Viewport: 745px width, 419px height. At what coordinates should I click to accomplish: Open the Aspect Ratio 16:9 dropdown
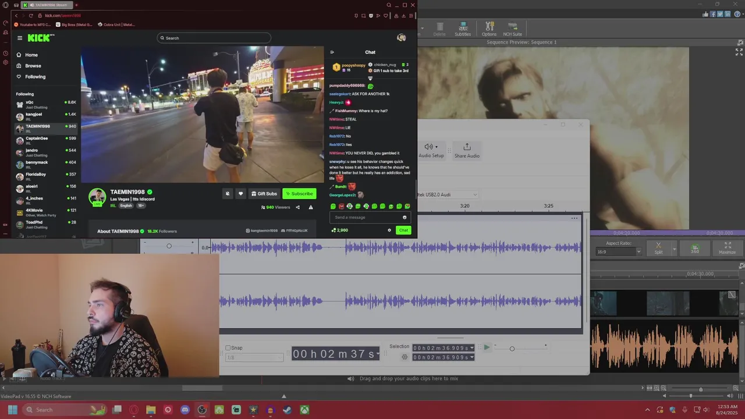click(x=619, y=251)
